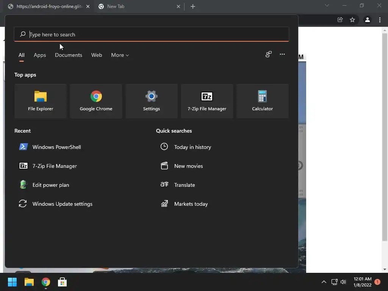Launch Google Chrome from Top apps
Screen dimensions: 388x291
pyautogui.click(x=96, y=101)
